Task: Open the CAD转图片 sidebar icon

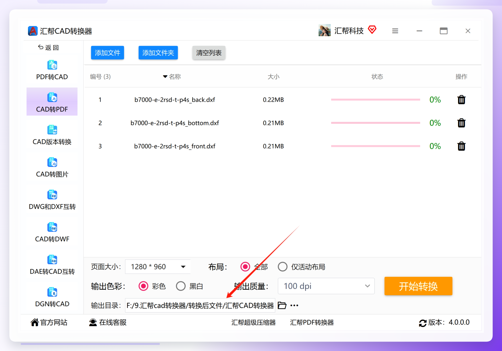Action: point(52,162)
